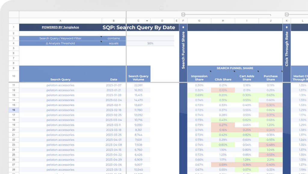Select the volume cell 11,780
The height and width of the screenshot is (174, 308).
pyautogui.click(x=138, y=110)
